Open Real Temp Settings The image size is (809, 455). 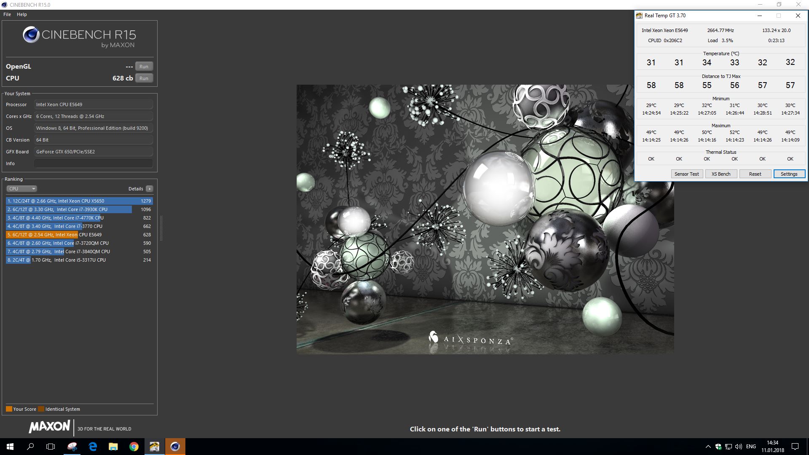click(x=789, y=174)
